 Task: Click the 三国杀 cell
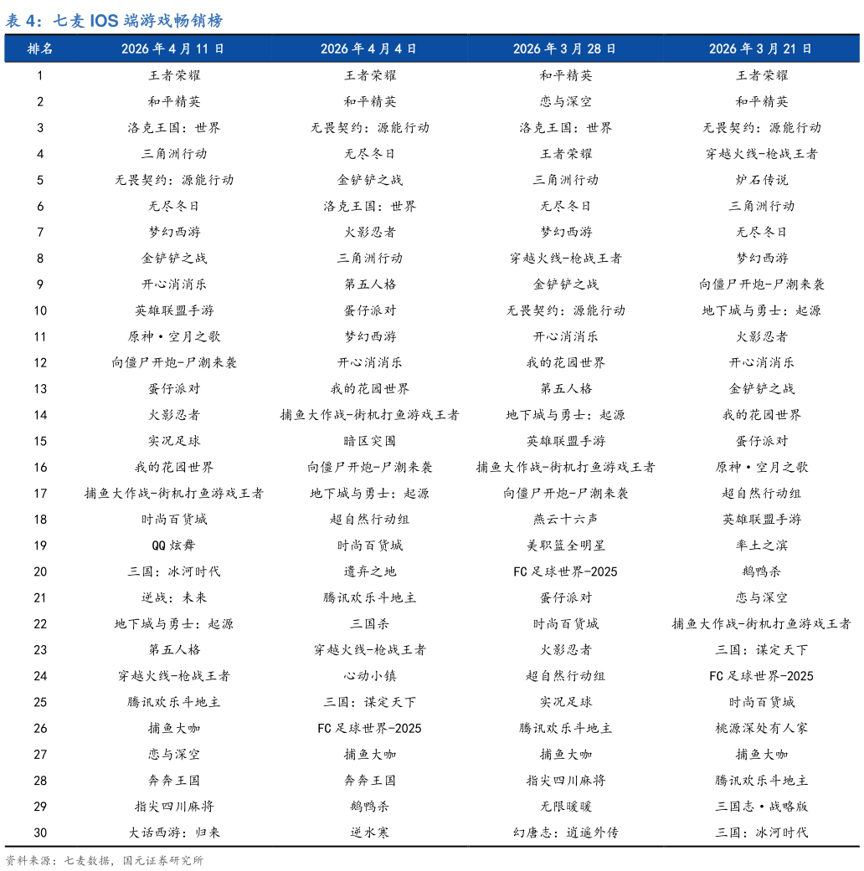[x=370, y=624]
